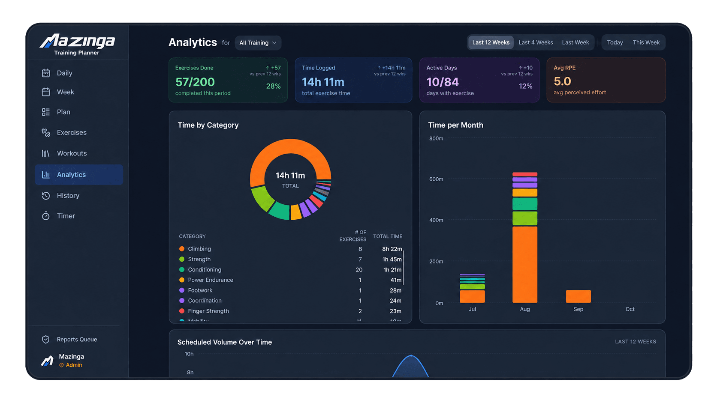Switch to Last 4 Weeks range
This screenshot has width=717, height=403.
536,42
